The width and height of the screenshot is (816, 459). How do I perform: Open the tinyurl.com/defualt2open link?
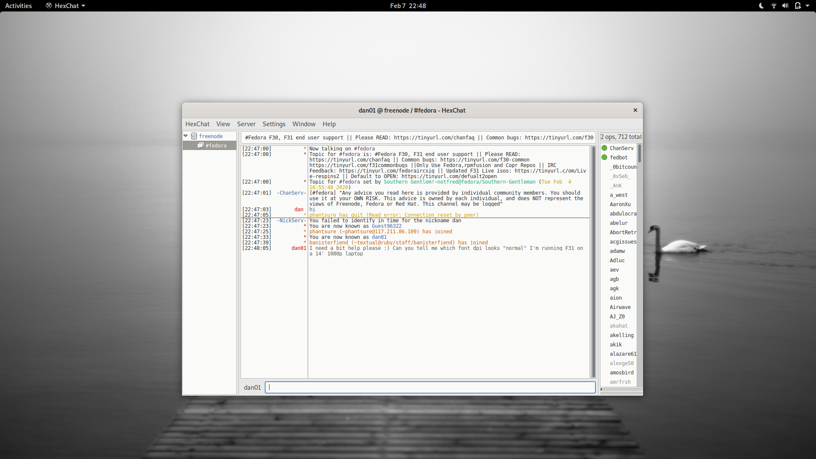(x=449, y=176)
